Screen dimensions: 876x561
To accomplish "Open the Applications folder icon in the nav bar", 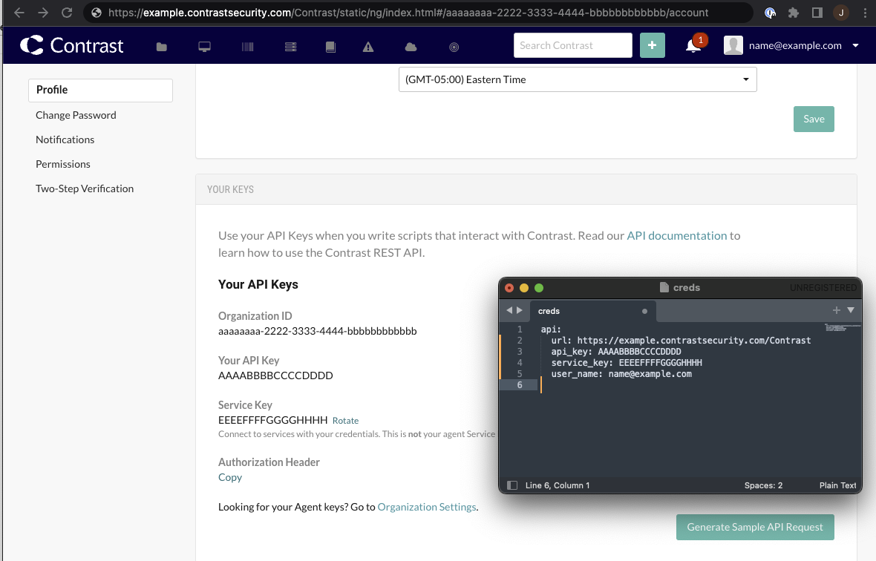I will 161,47.
